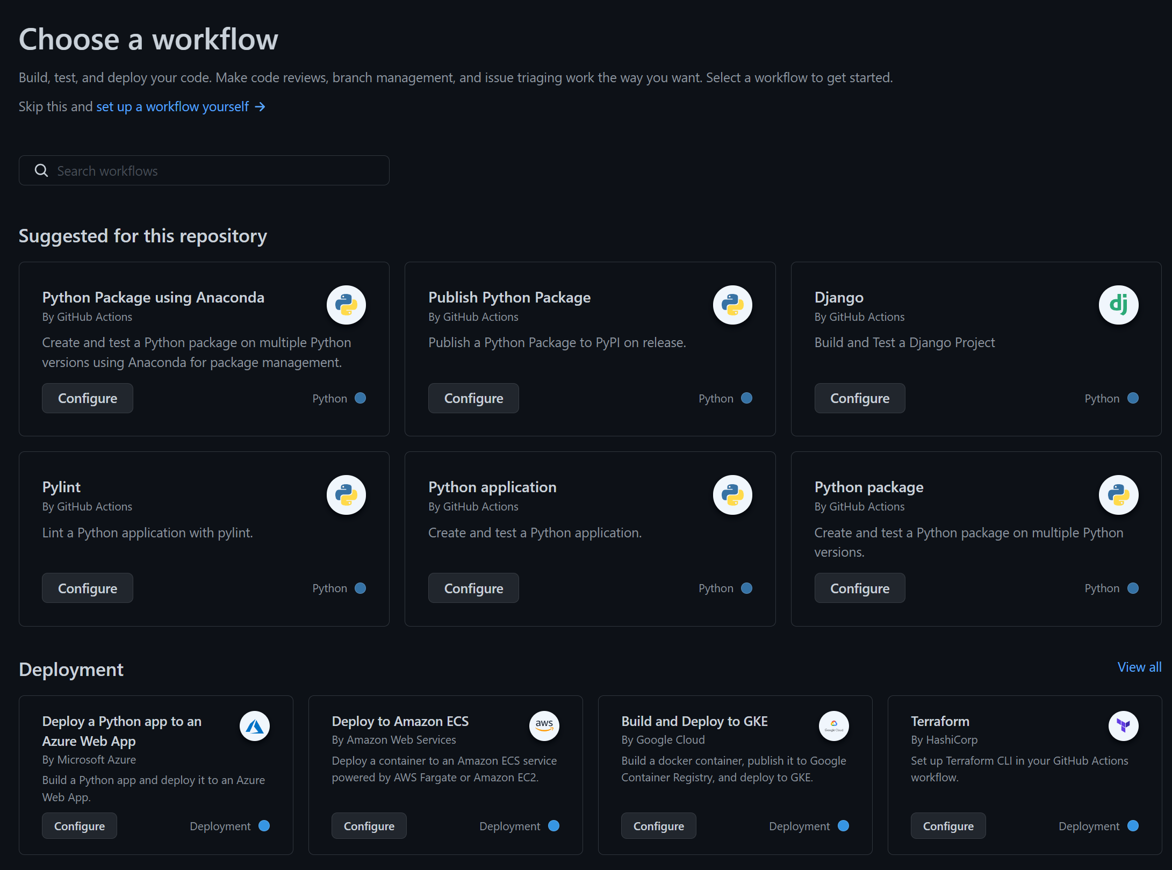Click Python logo on Python application card
This screenshot has height=870, width=1172.
tap(732, 494)
